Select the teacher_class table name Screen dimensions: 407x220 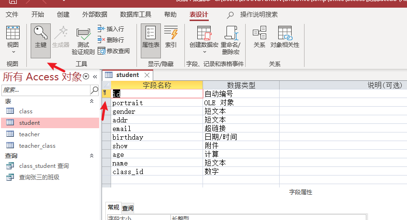click(37, 145)
